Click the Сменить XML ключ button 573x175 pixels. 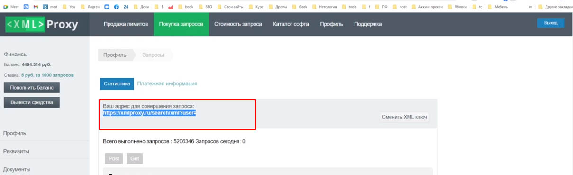click(404, 117)
